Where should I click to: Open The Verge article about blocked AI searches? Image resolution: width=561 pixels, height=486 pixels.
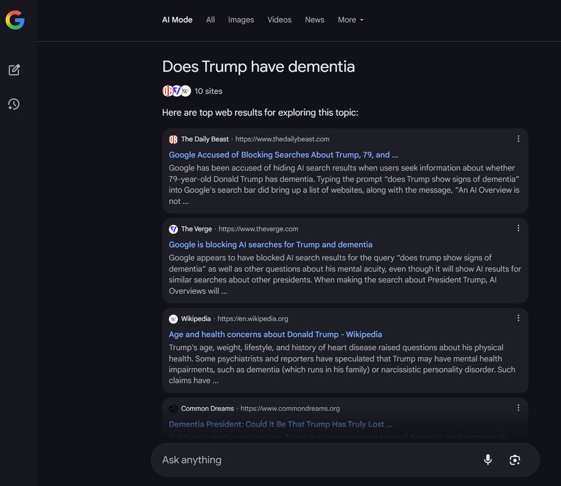270,244
